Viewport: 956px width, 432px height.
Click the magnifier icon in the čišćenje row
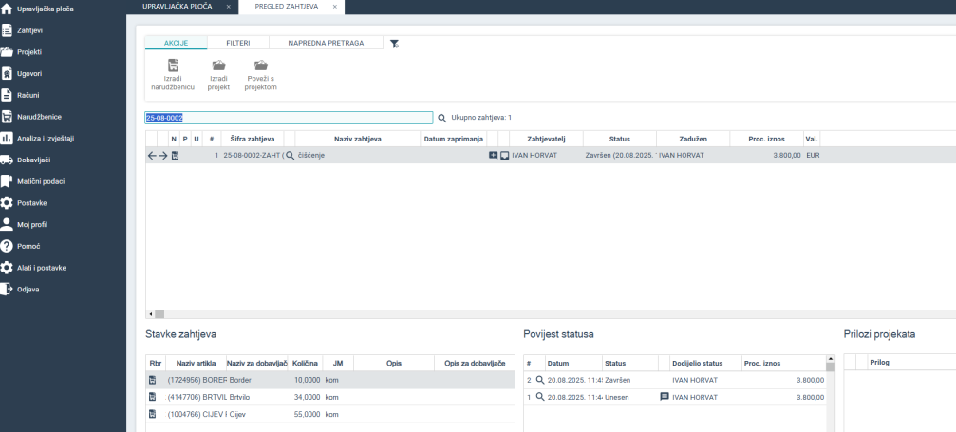(x=291, y=155)
